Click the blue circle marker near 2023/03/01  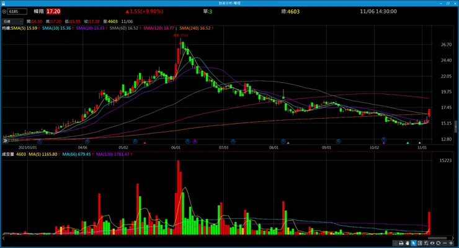point(40,142)
